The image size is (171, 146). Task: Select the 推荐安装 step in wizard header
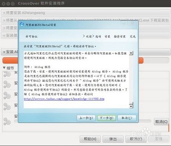[x=120, y=36]
